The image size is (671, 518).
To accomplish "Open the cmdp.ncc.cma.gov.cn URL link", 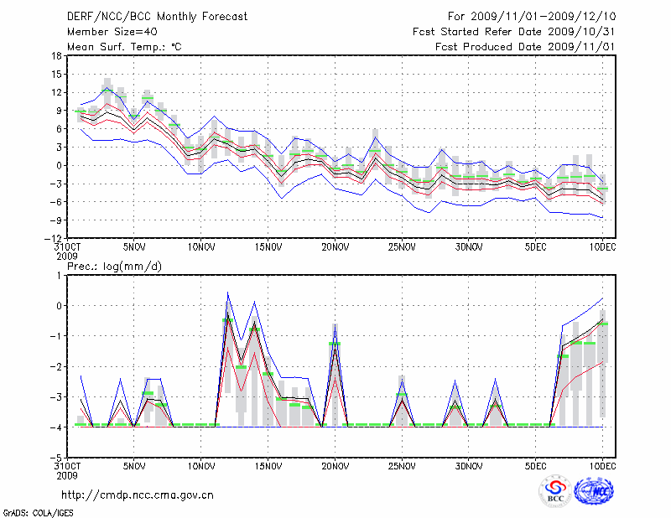I will [x=138, y=495].
